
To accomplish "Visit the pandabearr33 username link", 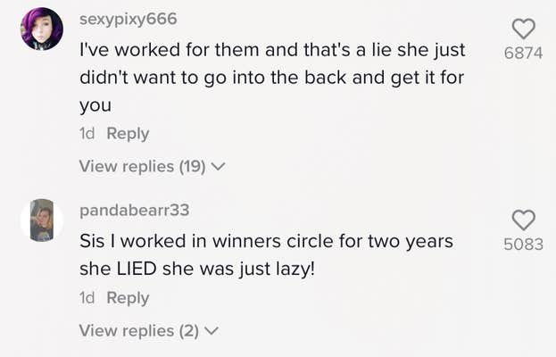I will tap(135, 211).
